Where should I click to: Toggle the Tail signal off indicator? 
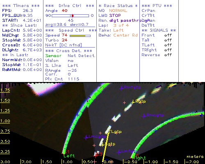[168, 40]
